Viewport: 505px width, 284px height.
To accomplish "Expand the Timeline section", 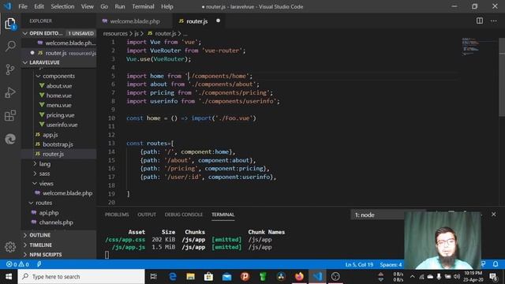I will (x=25, y=245).
